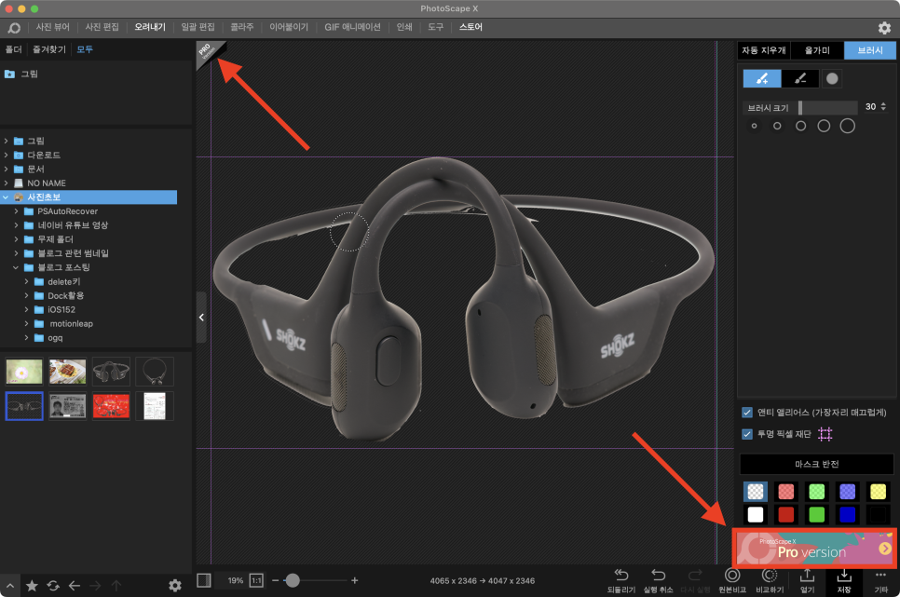Open the red image thumbnail
The width and height of the screenshot is (900, 597).
click(x=111, y=406)
